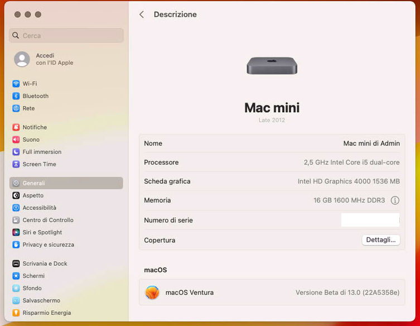The width and height of the screenshot is (420, 326).
Task: Click the Scrivania e Dock icon
Action: click(x=16, y=263)
